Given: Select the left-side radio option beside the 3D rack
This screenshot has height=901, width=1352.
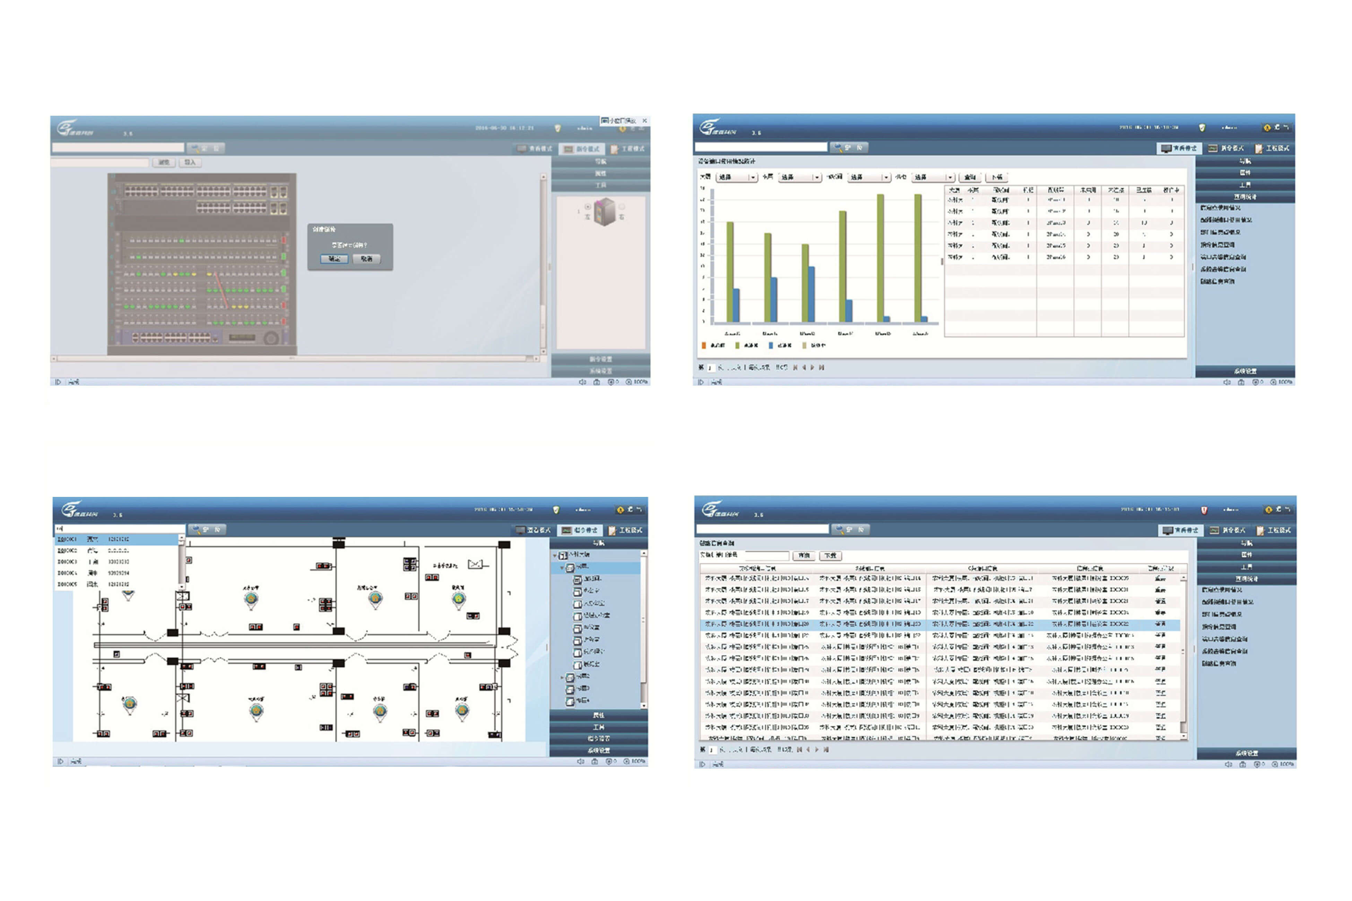Looking at the screenshot, I should (588, 207).
